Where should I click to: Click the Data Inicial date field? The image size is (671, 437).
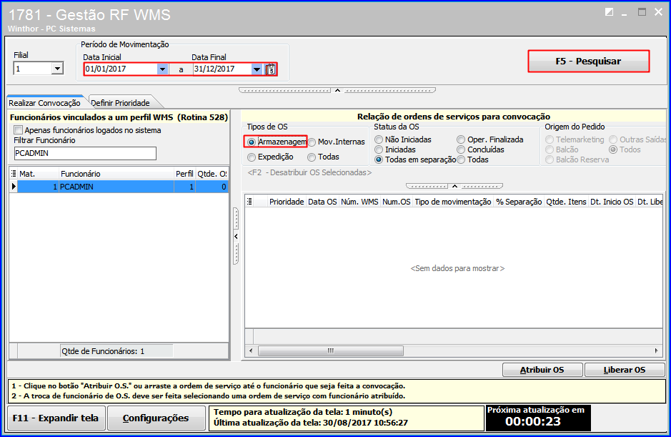pos(121,69)
